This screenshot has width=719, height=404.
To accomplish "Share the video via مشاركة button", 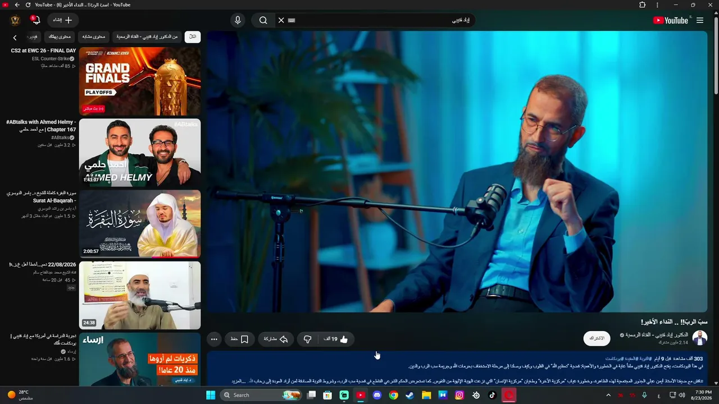I will (276, 339).
